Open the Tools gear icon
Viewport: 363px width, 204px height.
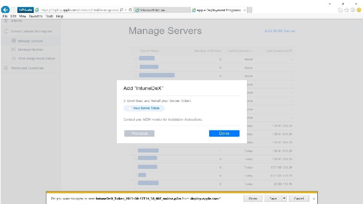pos(353,10)
